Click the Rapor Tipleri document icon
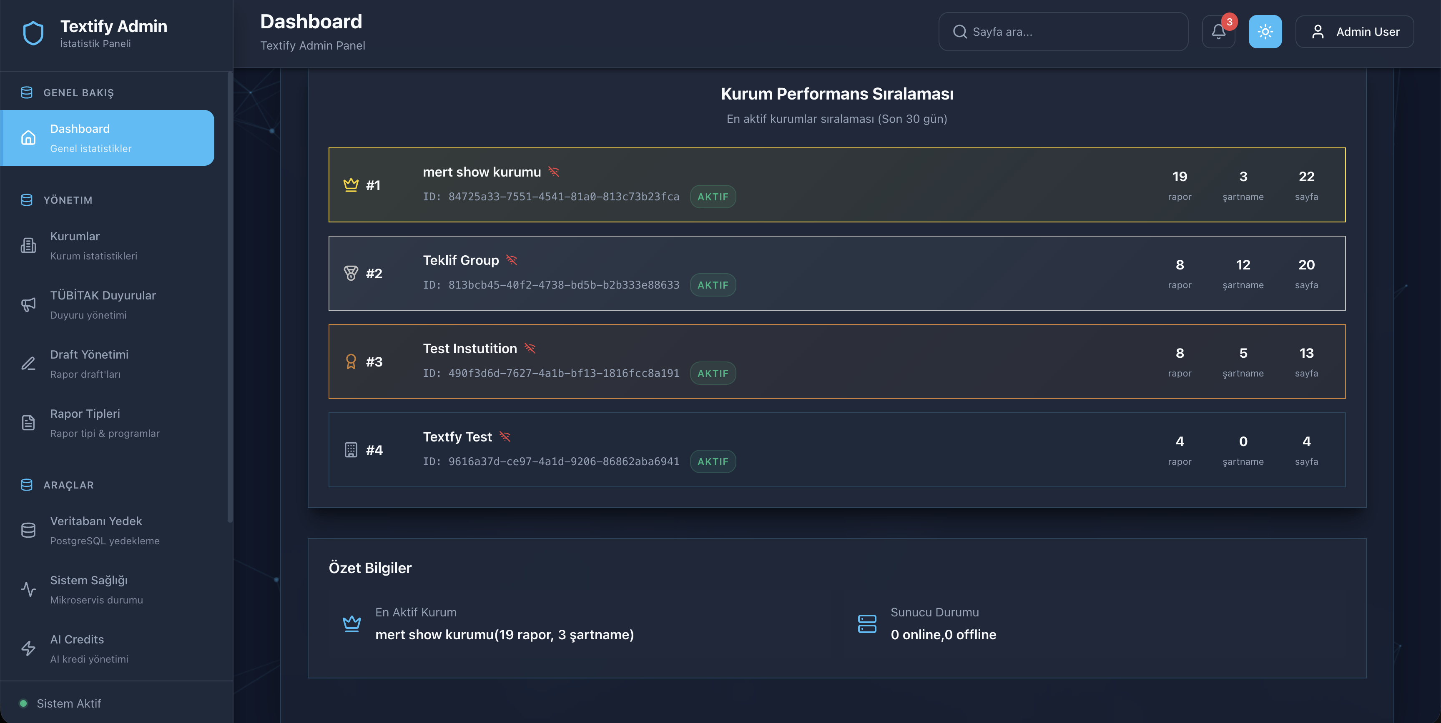 (x=28, y=423)
